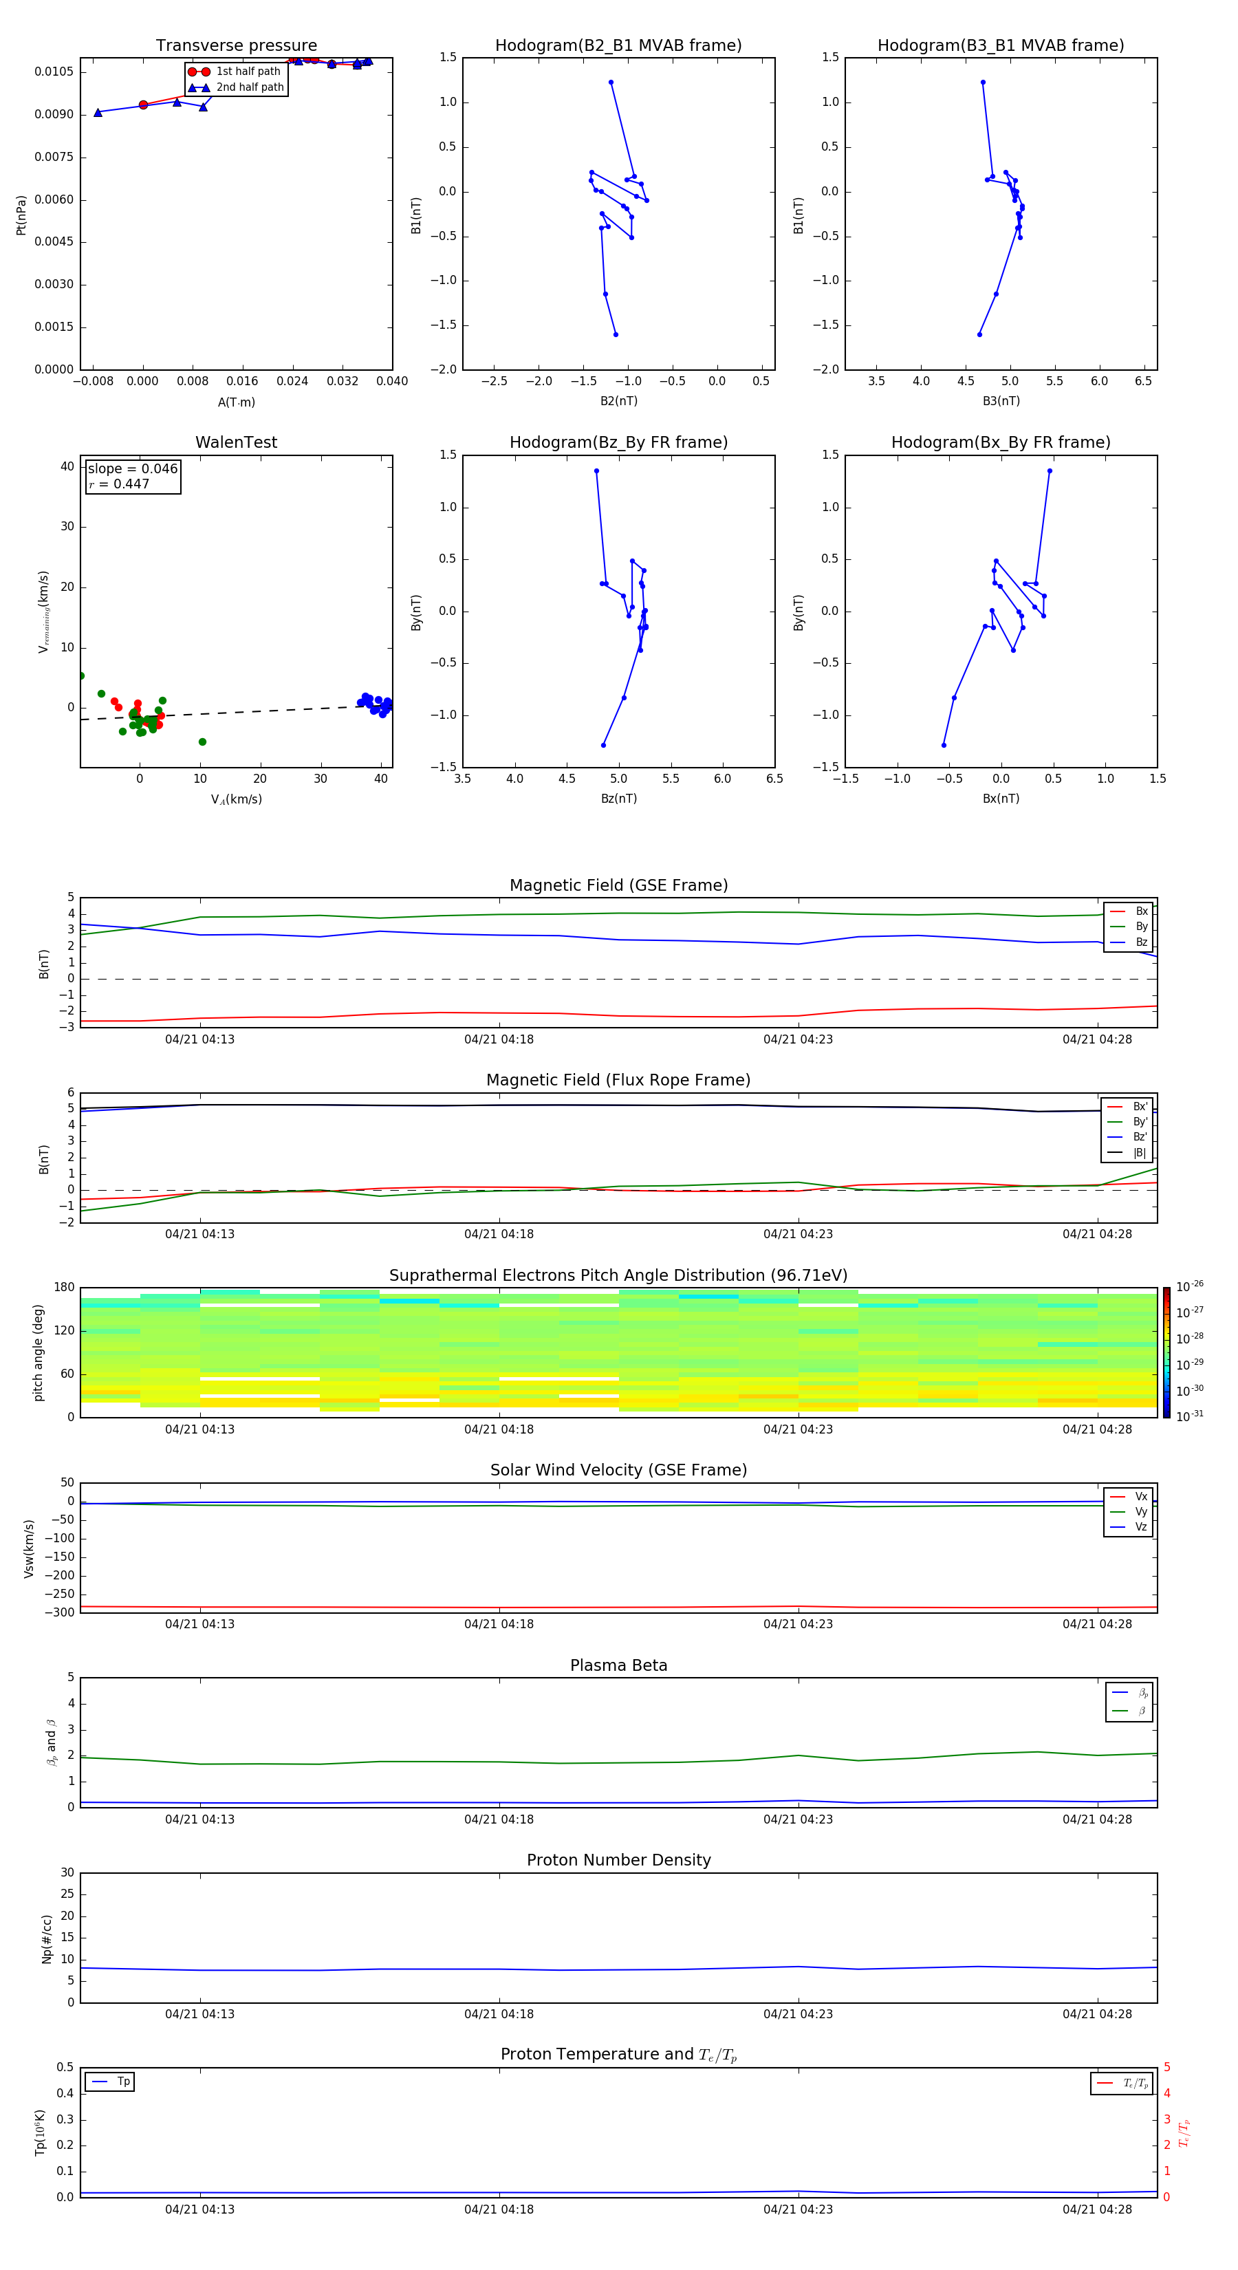Screen dimensions: 1238x2270
Task: Select the By entry in GSE field legend
Action: pyautogui.click(x=1129, y=927)
